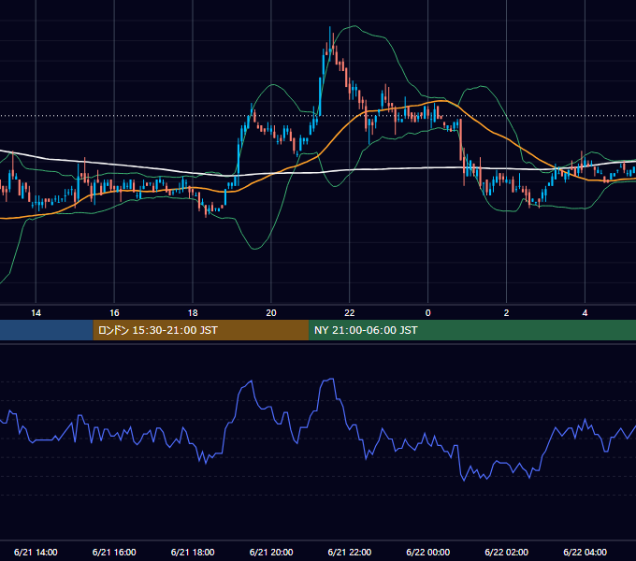
Task: Click the blue session bar before London
Action: pos(47,330)
